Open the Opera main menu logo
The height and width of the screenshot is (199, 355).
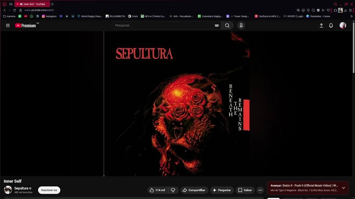[x=4, y=4]
